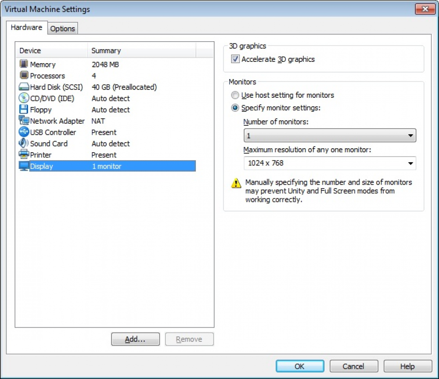This screenshot has height=379, width=439.
Task: Switch to the Options tab
Action: coord(62,29)
